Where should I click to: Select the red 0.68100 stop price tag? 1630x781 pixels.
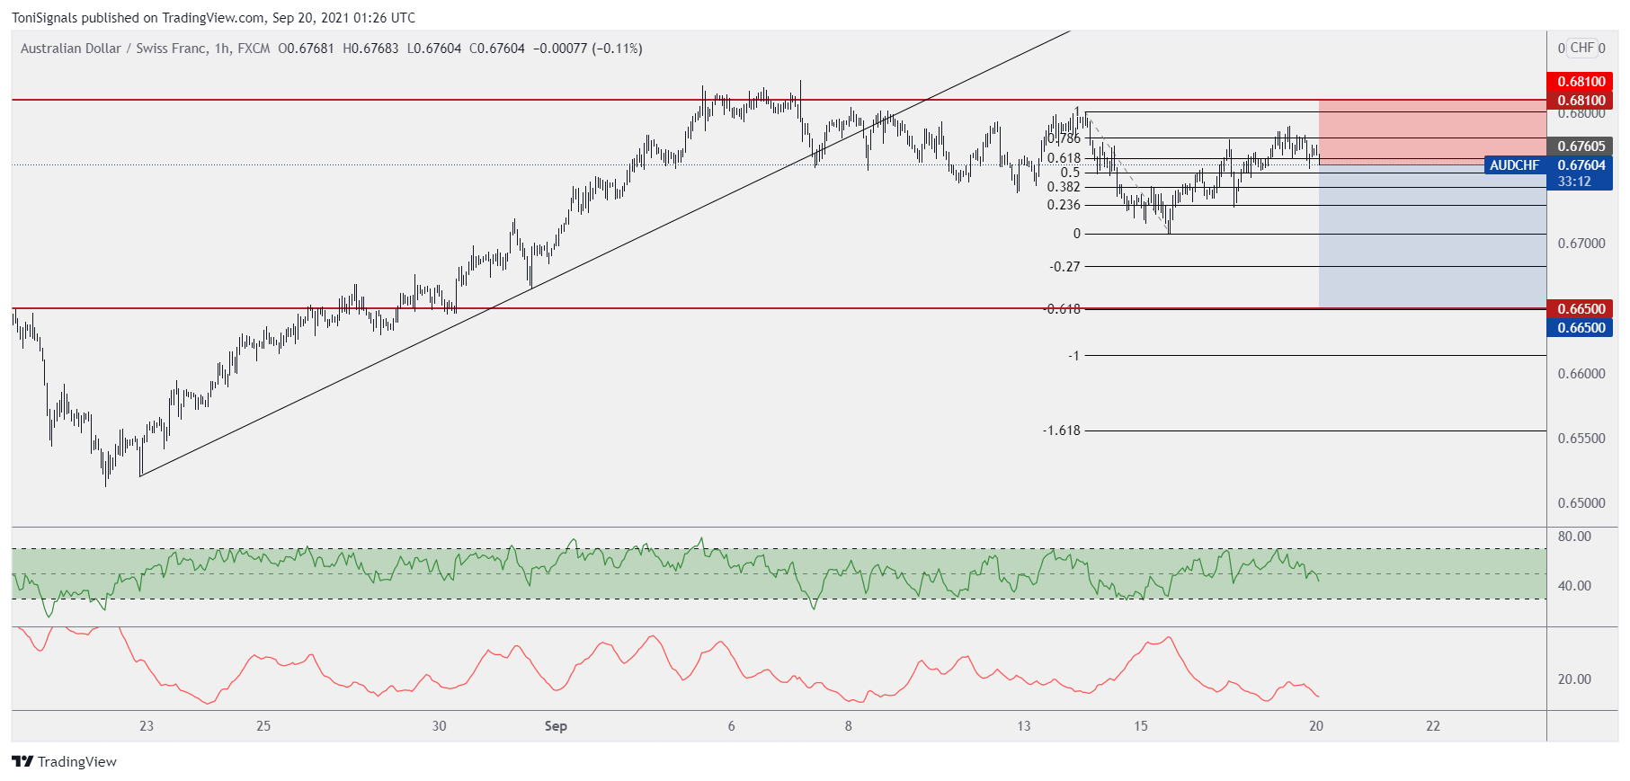pyautogui.click(x=1581, y=82)
